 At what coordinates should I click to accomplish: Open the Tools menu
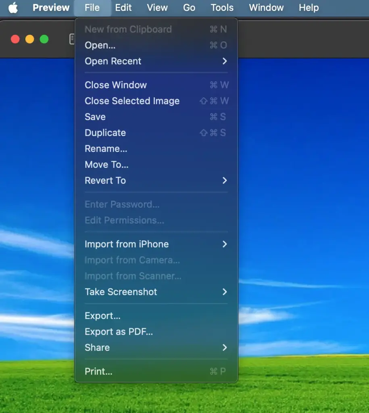(222, 8)
